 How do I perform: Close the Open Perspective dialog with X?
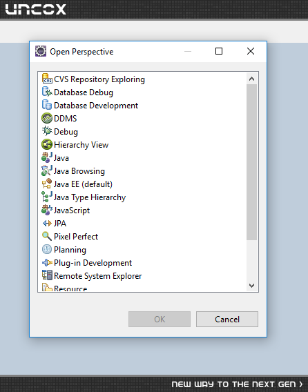[x=251, y=51]
